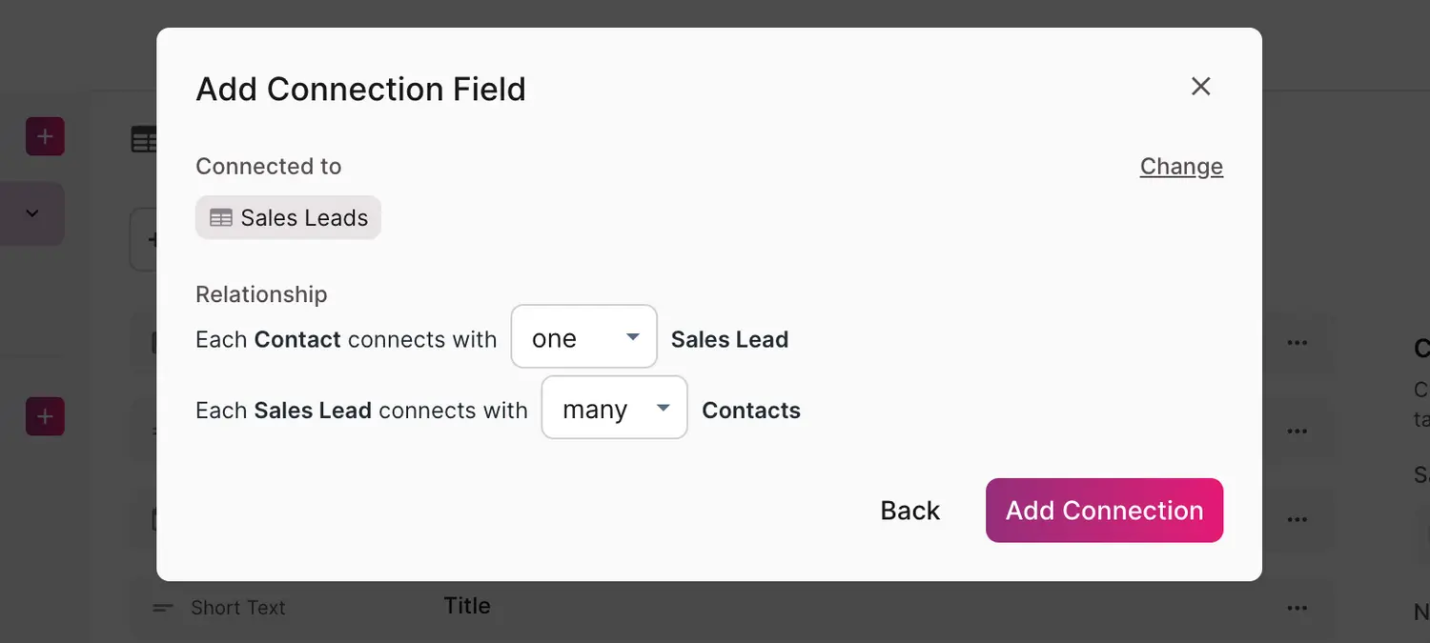Select the Sales Leads table chip label
Screen dimensions: 1430x643
304,218
